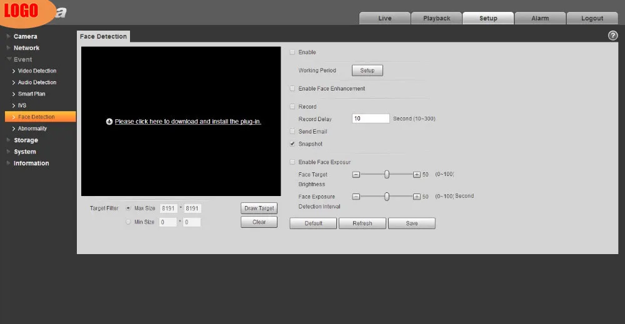
Task: Click minus icon for Face Target Brightness
Action: click(356, 175)
